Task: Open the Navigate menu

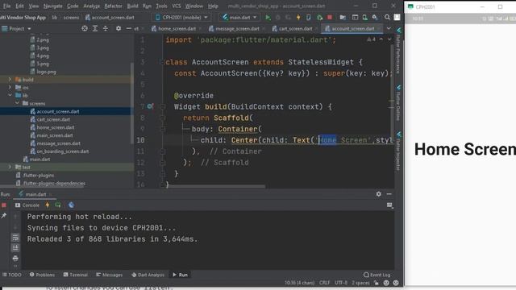Action: (52, 6)
